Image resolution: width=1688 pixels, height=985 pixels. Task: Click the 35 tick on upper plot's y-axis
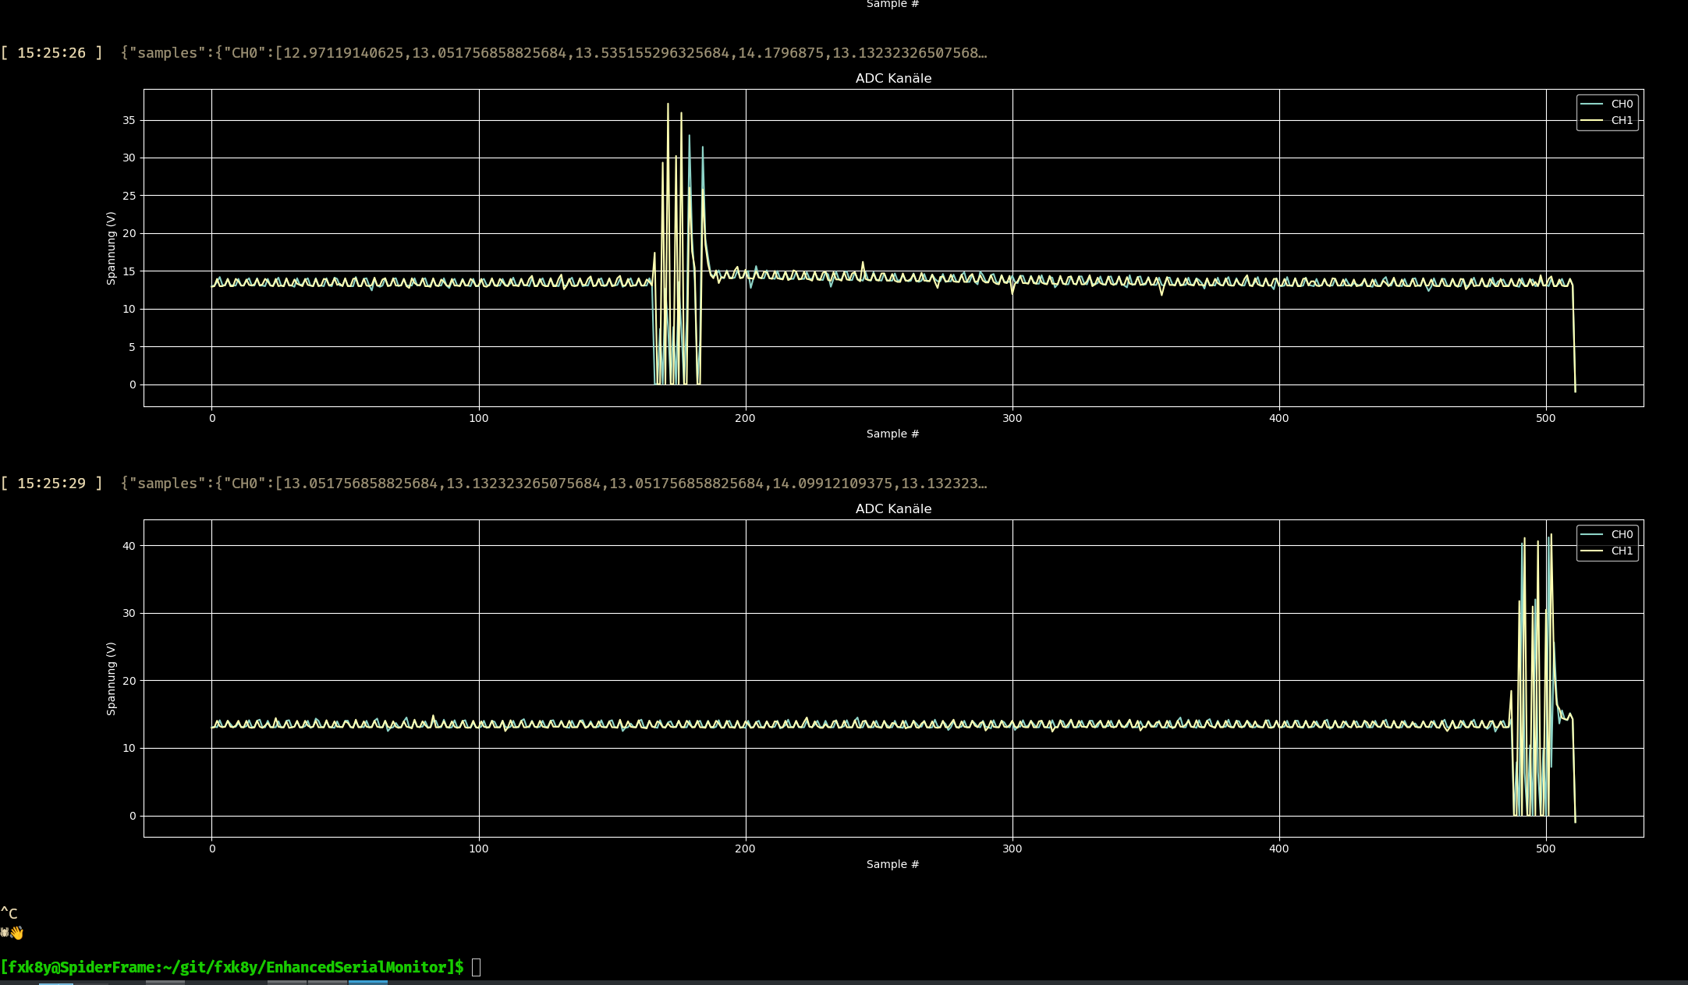click(128, 120)
